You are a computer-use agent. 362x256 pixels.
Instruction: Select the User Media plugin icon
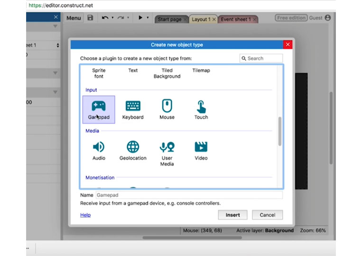167,154
